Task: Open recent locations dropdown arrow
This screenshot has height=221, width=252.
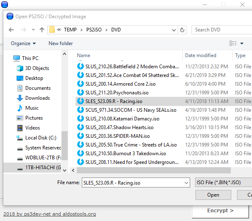Action: 33,30
